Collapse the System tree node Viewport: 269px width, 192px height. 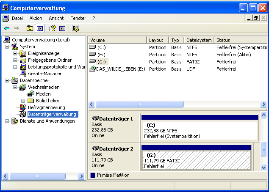[7, 47]
